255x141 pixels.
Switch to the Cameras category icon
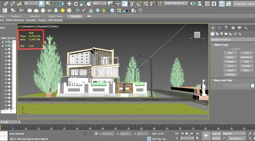[226, 34]
